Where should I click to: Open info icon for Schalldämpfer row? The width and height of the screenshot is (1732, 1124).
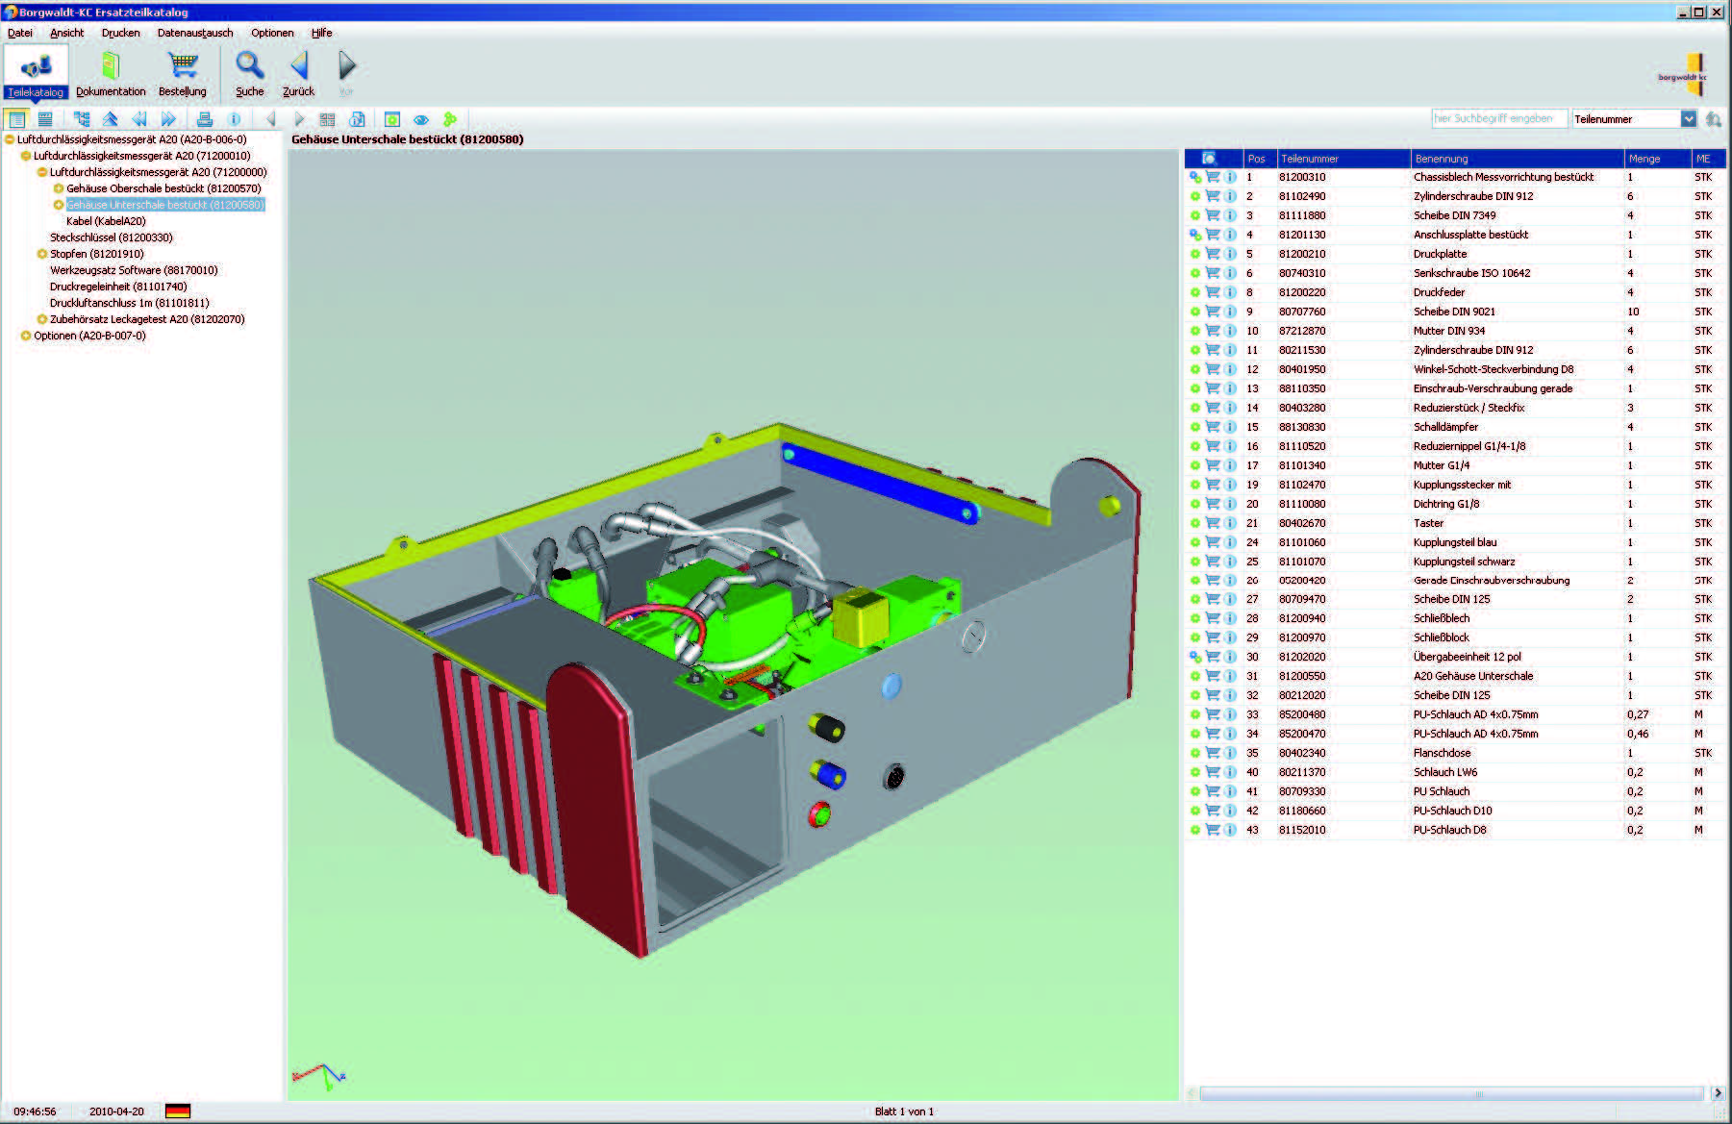1230,427
